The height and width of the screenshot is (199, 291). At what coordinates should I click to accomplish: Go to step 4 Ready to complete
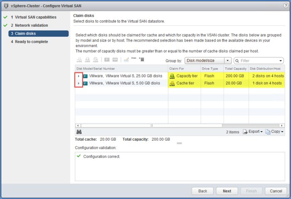click(x=30, y=42)
